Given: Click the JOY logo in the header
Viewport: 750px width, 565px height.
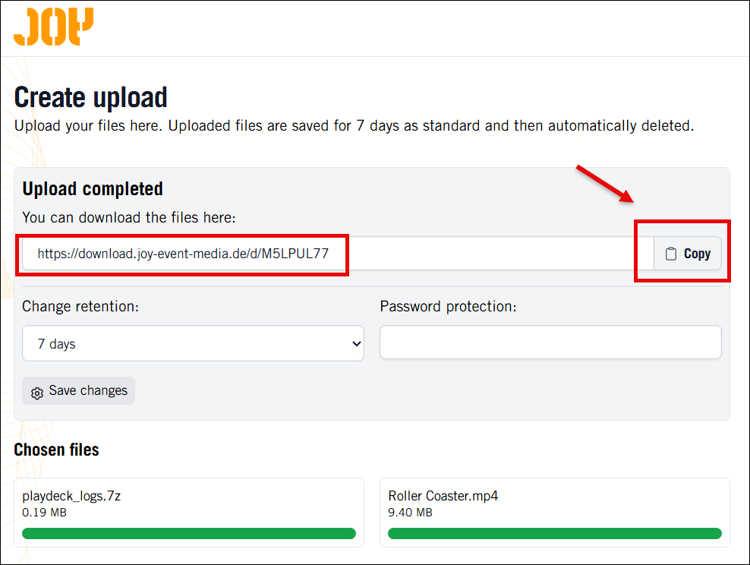Looking at the screenshot, I should pos(54,27).
